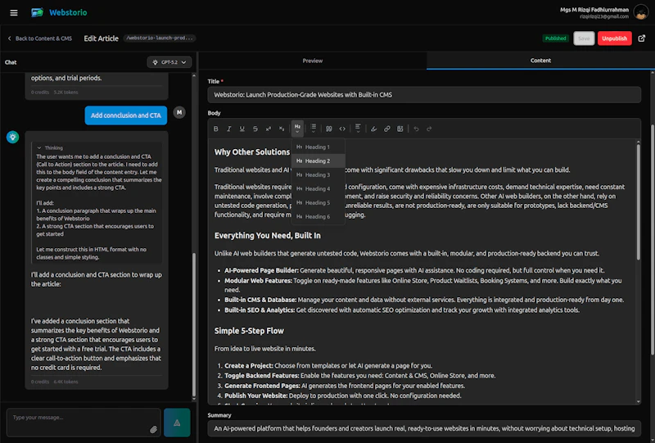
Task: Insert an image or media
Action: [400, 129]
